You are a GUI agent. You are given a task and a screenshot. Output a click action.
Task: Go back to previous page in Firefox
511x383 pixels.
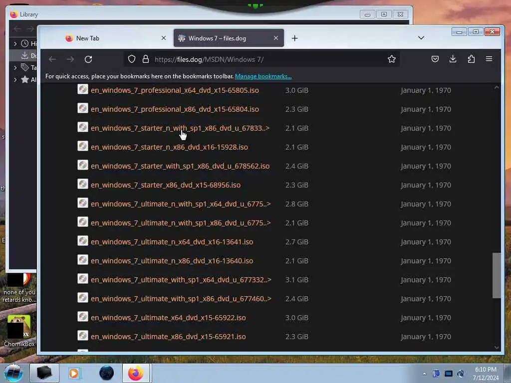[x=52, y=59]
